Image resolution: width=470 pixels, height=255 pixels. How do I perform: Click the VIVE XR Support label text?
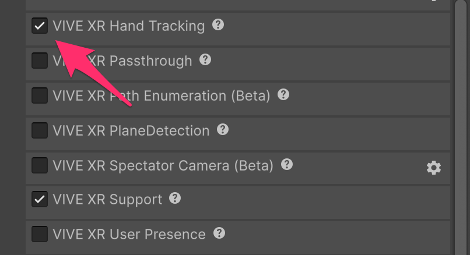pos(107,200)
